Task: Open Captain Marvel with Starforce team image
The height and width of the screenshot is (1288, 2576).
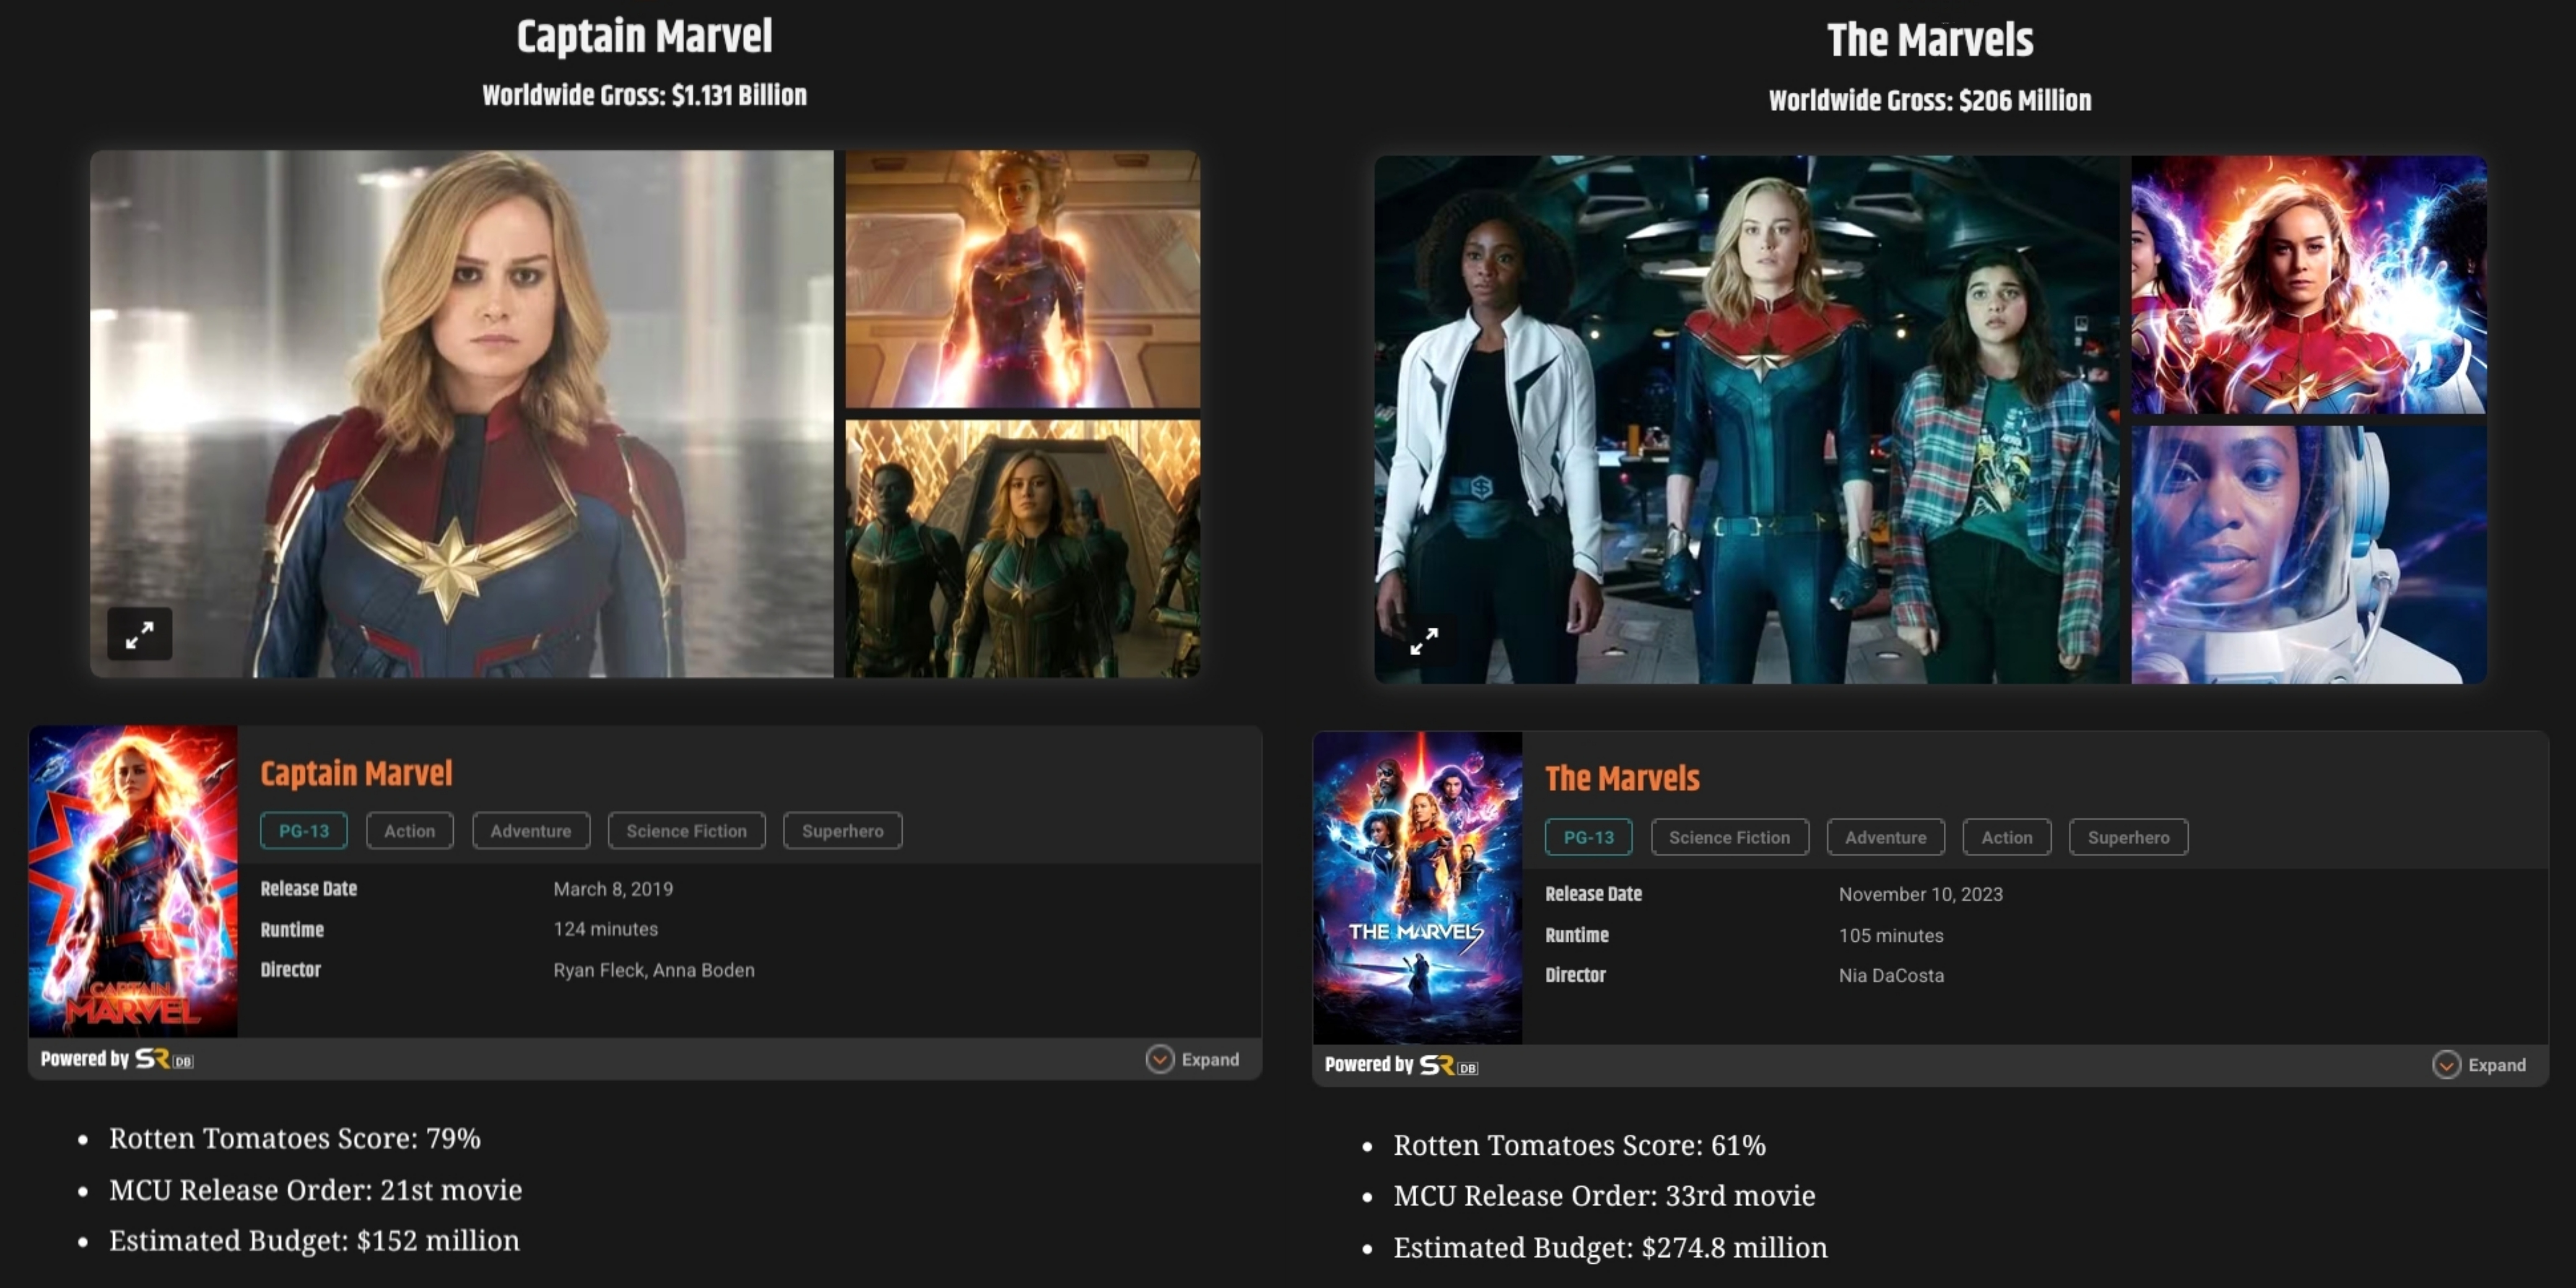Action: [x=1023, y=549]
